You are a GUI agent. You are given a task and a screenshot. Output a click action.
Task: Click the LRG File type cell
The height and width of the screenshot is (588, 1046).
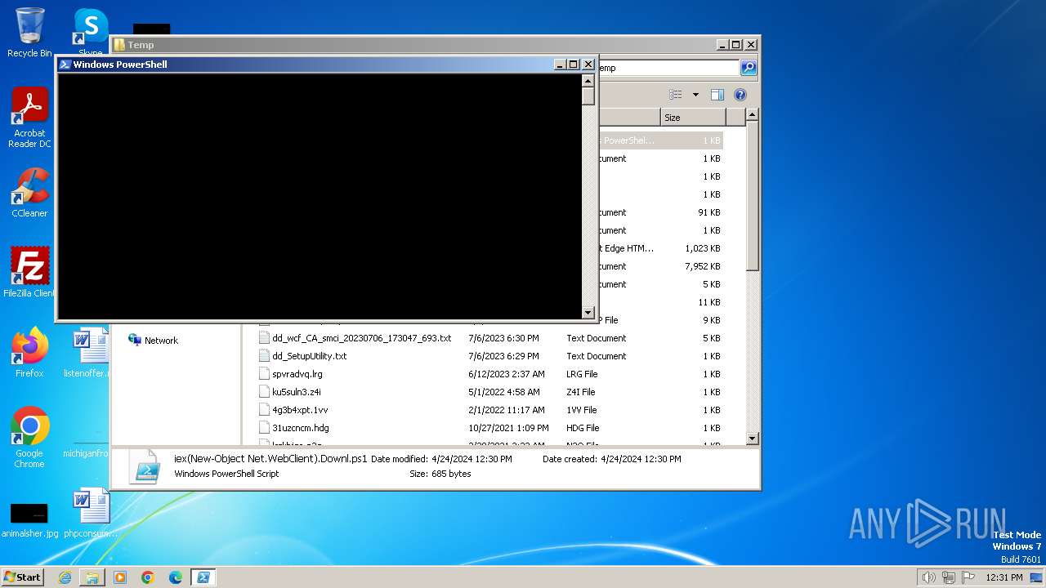[x=582, y=374]
